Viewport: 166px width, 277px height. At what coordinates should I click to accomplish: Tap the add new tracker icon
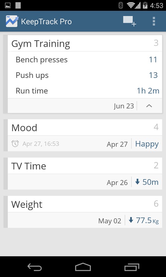point(129,21)
